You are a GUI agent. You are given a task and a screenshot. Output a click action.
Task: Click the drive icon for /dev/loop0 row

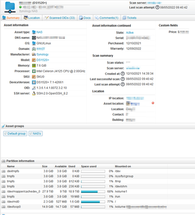3,207
